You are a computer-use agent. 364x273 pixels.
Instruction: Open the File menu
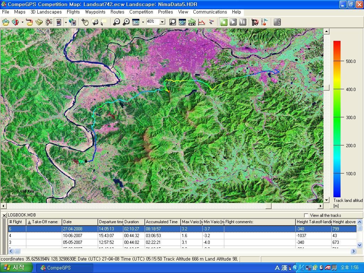click(x=6, y=12)
